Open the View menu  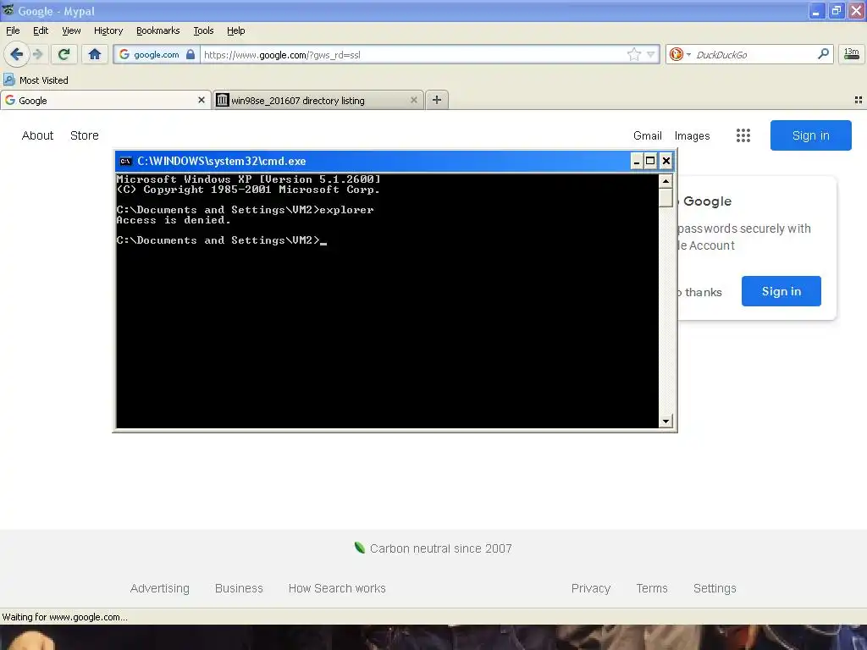pos(71,30)
